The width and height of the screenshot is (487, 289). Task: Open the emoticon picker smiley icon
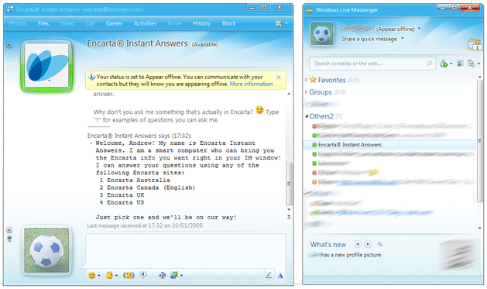(91, 275)
